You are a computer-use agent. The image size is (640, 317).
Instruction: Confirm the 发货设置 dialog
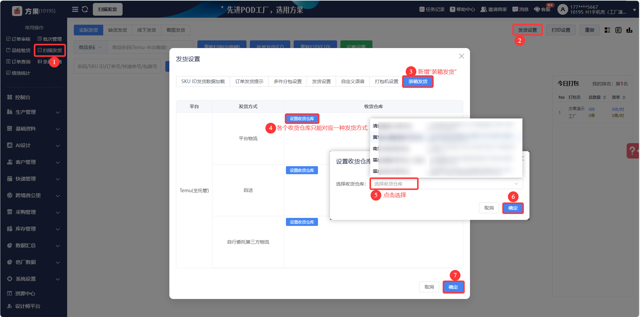[x=453, y=287]
